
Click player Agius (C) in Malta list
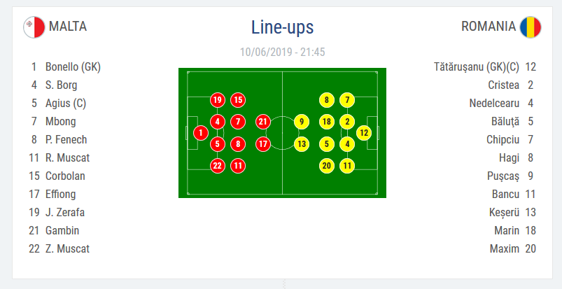click(x=66, y=104)
